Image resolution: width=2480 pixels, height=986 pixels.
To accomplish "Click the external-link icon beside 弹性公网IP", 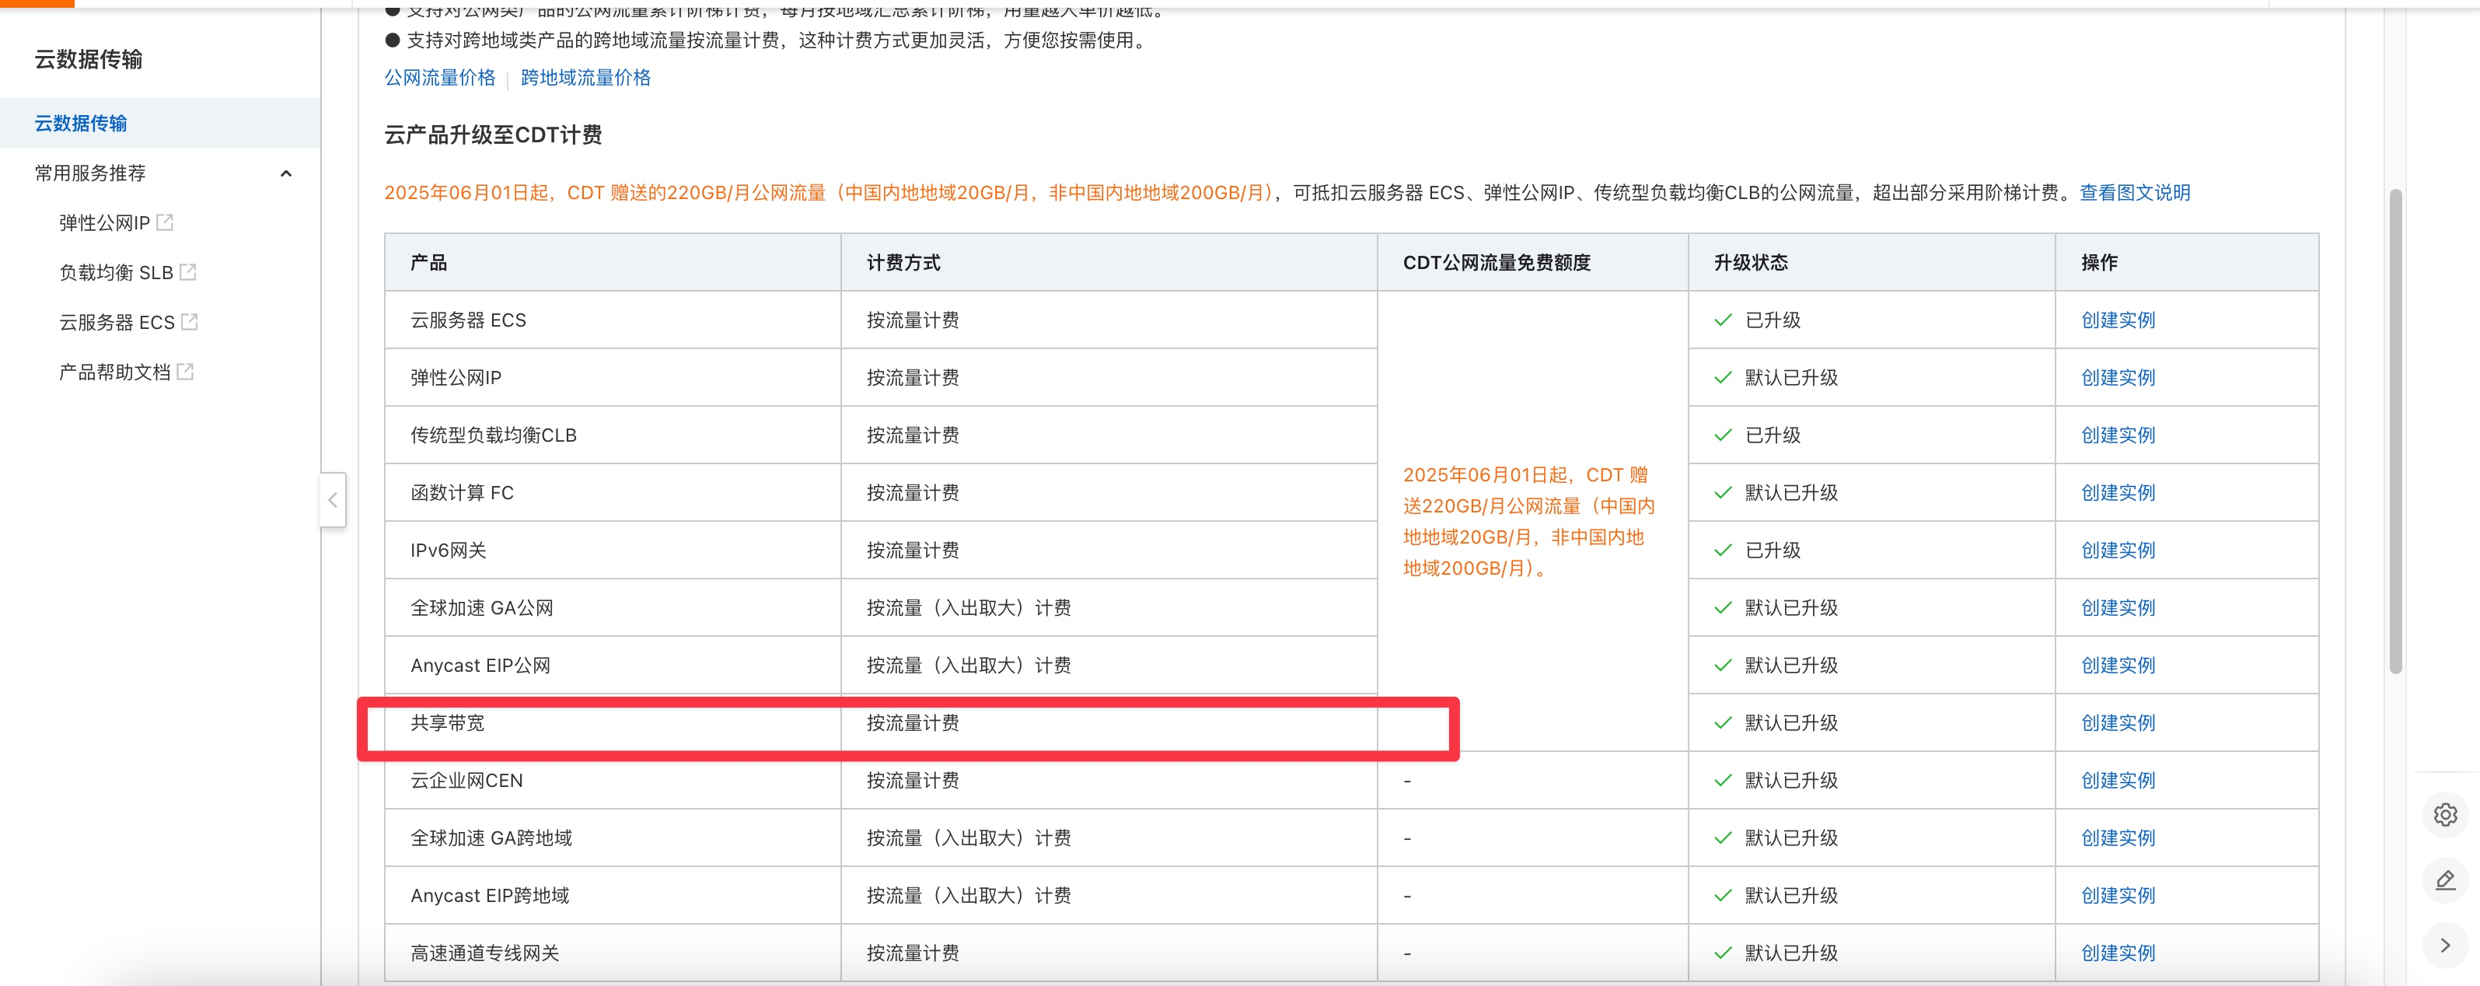I will pos(165,222).
